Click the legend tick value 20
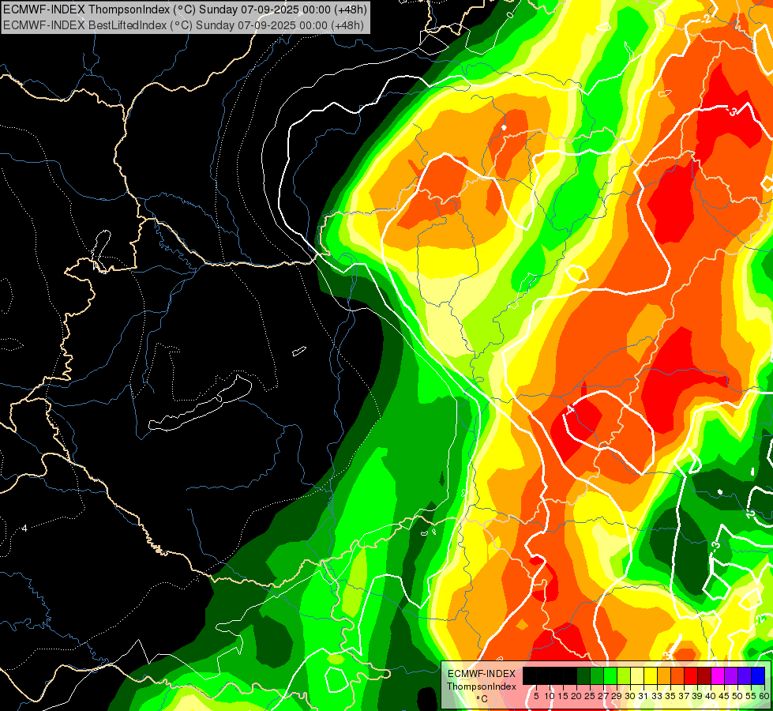 point(576,696)
